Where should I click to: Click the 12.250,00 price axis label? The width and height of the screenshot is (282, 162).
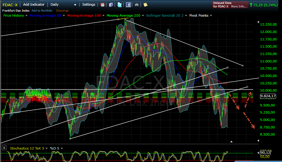pyautogui.click(x=268, y=24)
